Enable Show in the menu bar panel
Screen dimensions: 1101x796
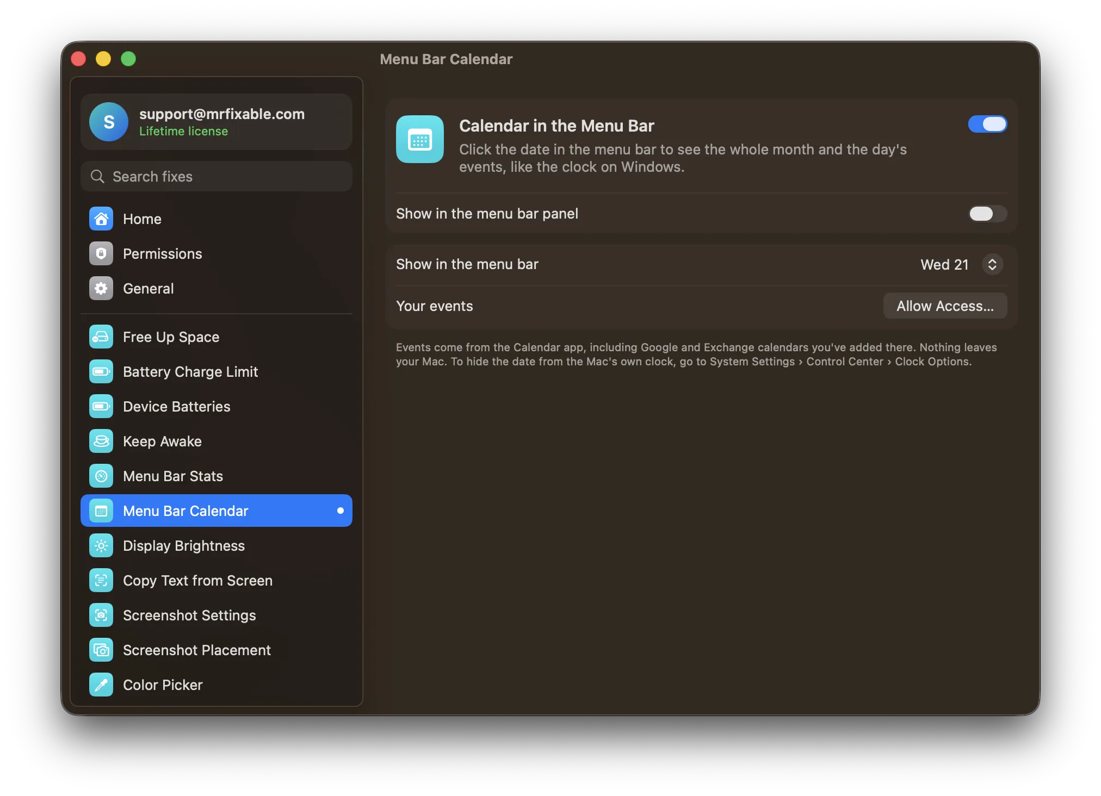click(987, 214)
